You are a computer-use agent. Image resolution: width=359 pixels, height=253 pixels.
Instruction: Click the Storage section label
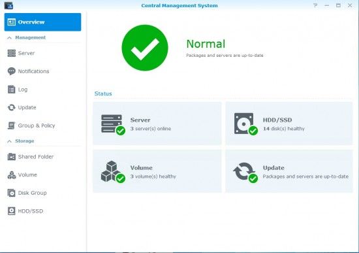(x=25, y=141)
